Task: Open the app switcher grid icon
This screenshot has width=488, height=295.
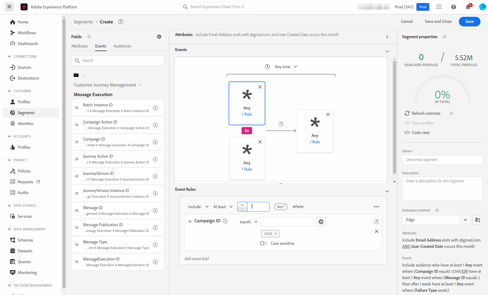Action: coord(439,7)
